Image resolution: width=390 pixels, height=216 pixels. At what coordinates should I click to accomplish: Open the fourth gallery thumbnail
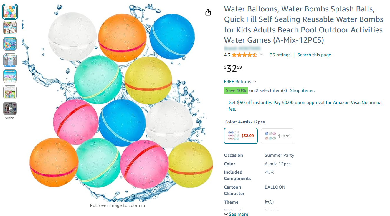click(10, 60)
